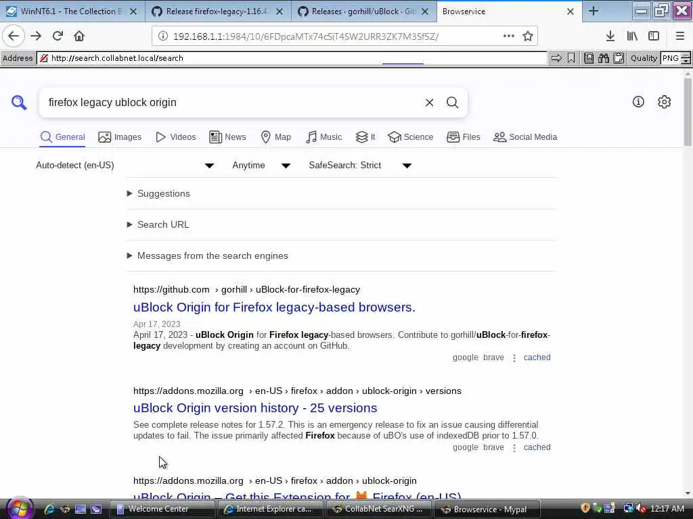Open uBlock Origin for Firefox legacy-based browsers link
The width and height of the screenshot is (693, 519).
tap(275, 307)
